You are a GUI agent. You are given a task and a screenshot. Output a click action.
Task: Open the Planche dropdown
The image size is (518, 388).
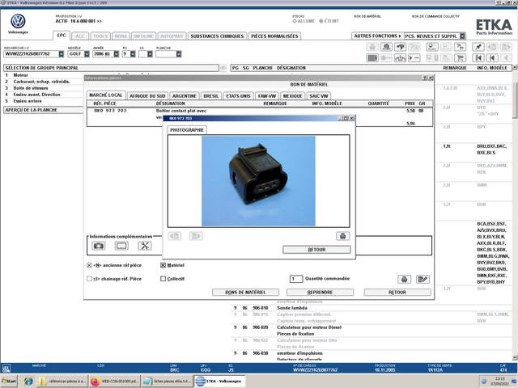point(179,54)
